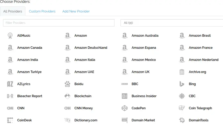Click the Amazon Australia label
This screenshot has width=223, height=126.
pyautogui.click(x=145, y=36)
